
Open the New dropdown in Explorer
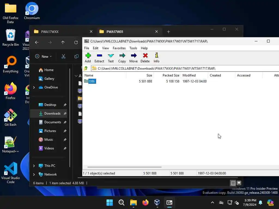click(x=43, y=57)
